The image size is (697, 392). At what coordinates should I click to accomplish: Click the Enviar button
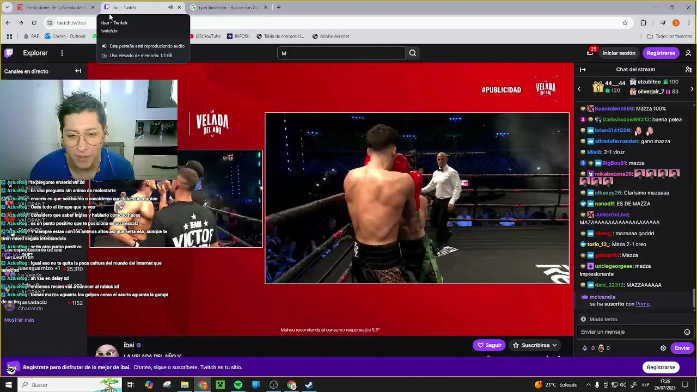(682, 348)
